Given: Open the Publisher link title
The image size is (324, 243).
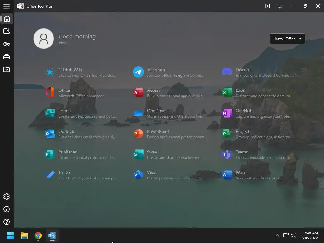Looking at the screenshot, I should coord(68,152).
